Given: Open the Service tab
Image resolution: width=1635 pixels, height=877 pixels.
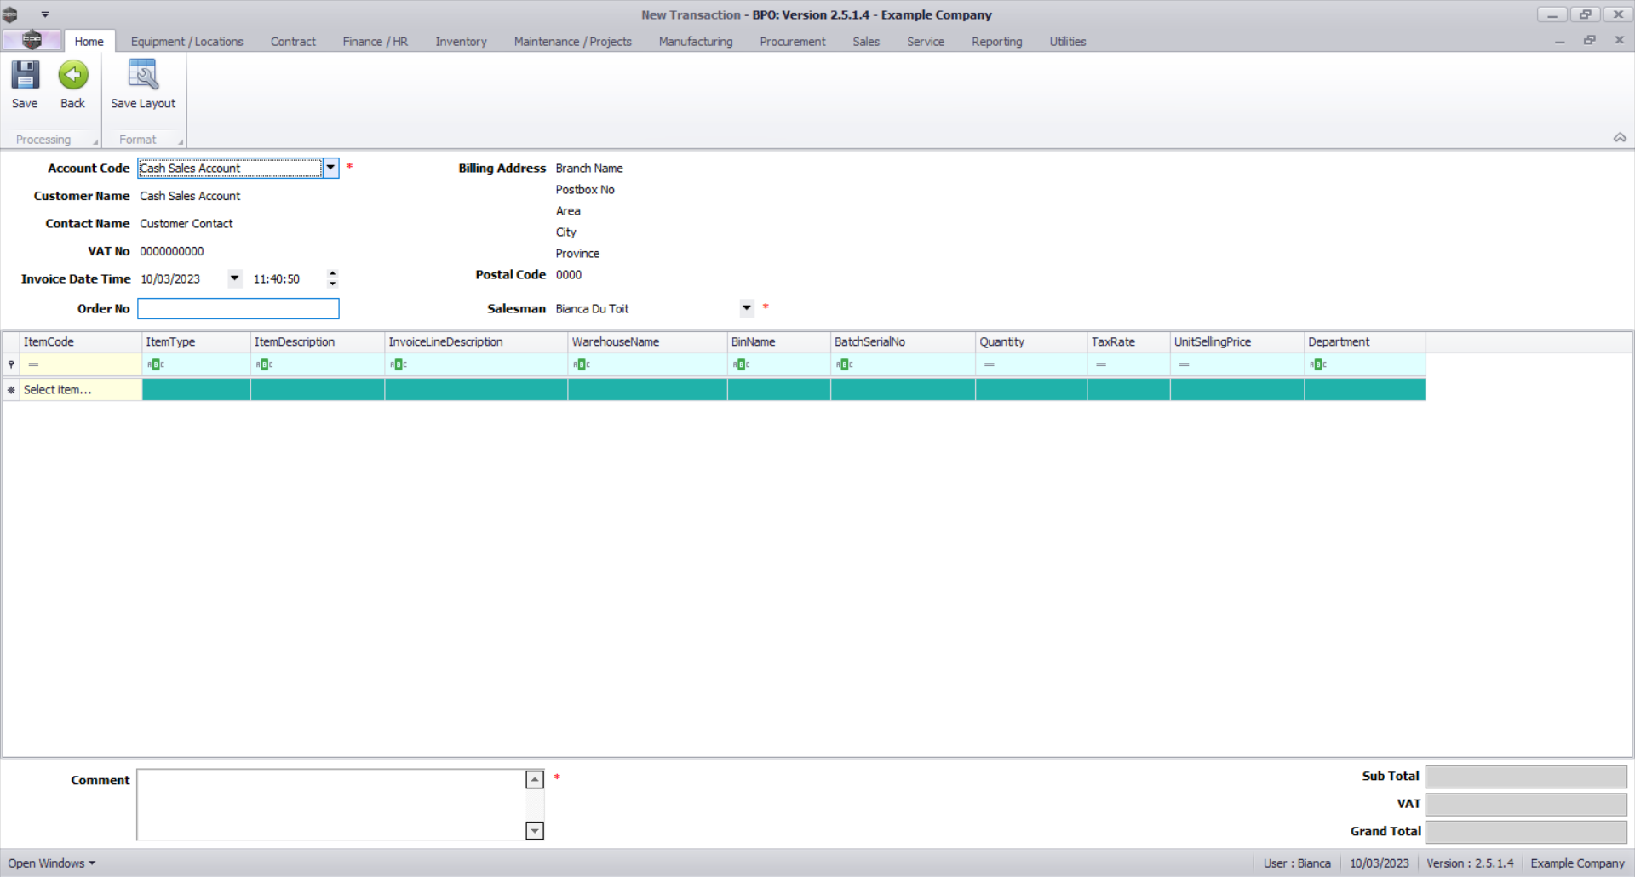Looking at the screenshot, I should coord(926,41).
